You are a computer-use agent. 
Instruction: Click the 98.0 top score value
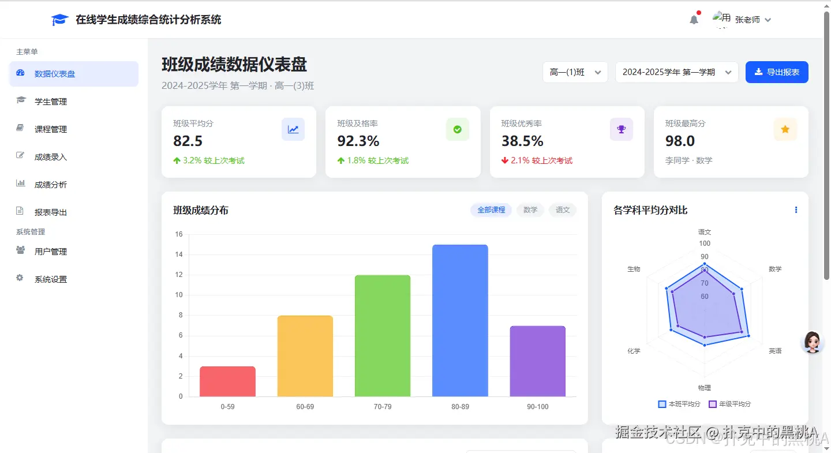(x=680, y=141)
